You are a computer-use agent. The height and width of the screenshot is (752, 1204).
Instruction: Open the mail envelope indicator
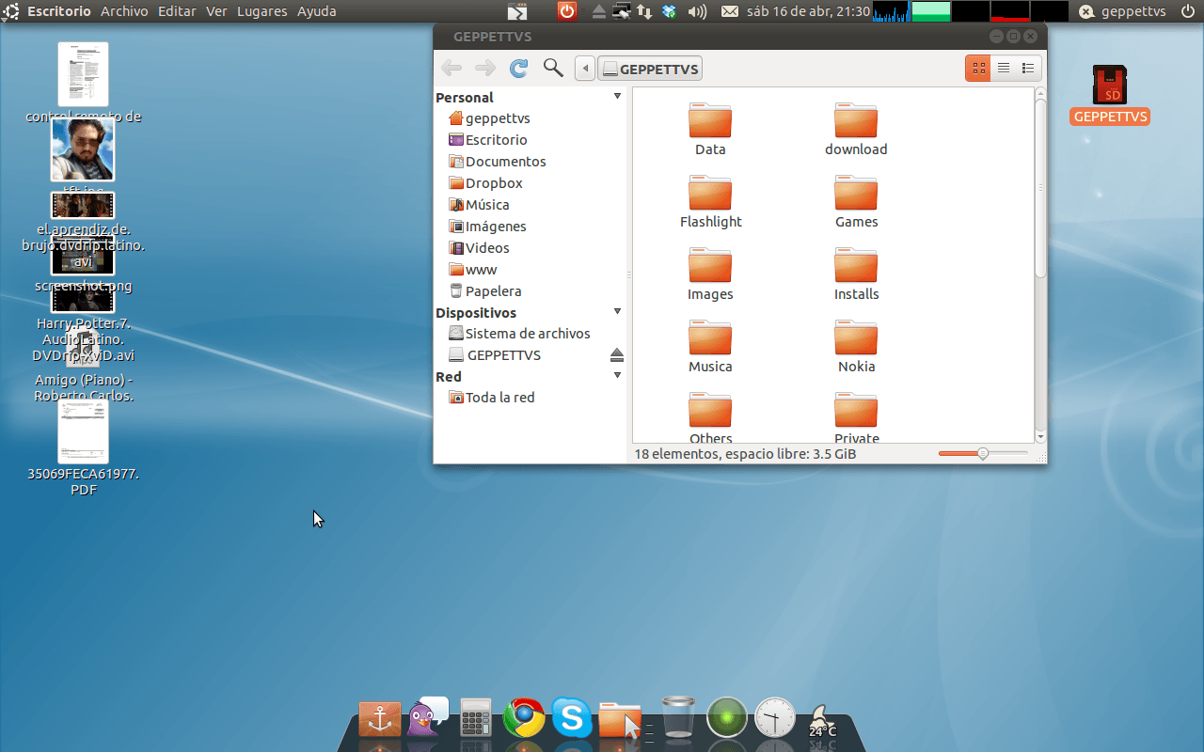pos(730,11)
